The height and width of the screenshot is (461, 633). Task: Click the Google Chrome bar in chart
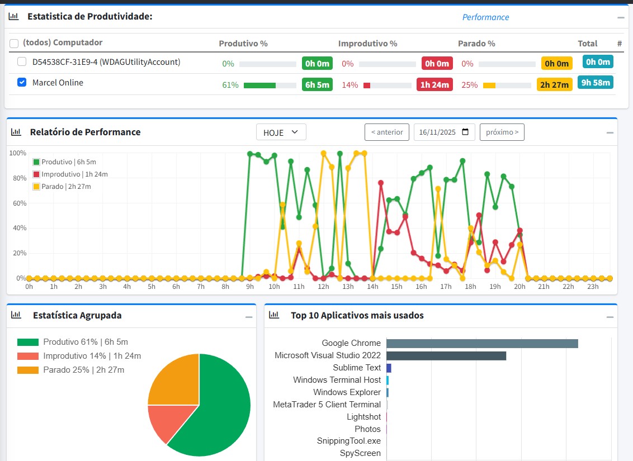coord(481,344)
